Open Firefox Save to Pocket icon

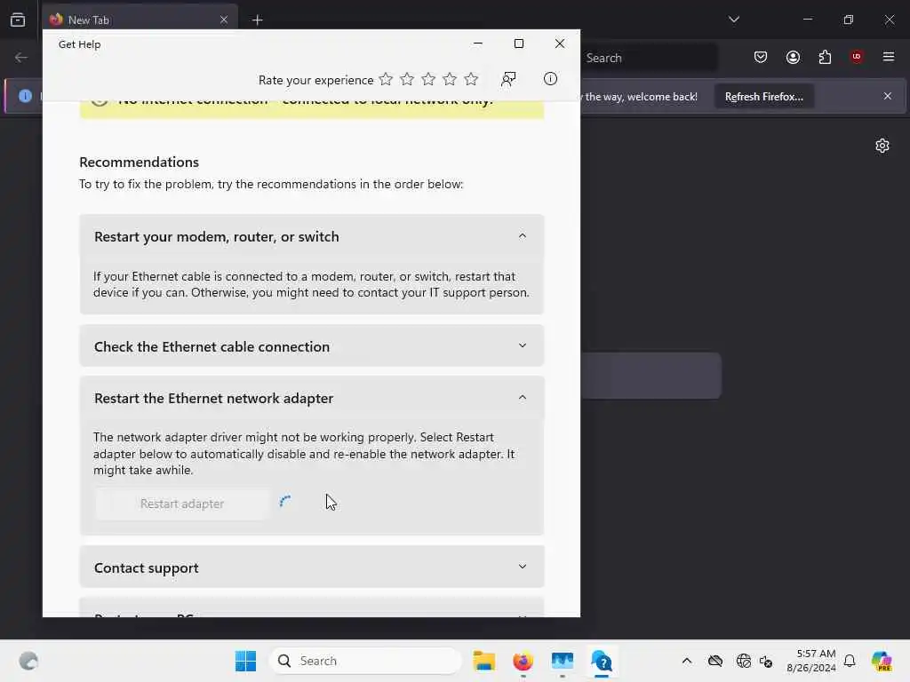pos(761,57)
